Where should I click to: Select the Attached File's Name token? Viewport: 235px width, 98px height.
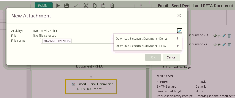pyautogui.click(x=57, y=41)
